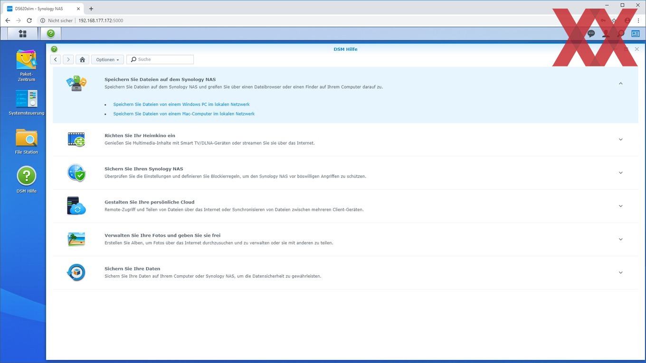Open the Systemsteuerung desktop icon
Screen dimensions: 646x363
pos(26,102)
